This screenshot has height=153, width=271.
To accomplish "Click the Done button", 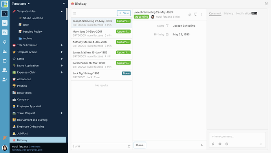I will (x=140, y=145).
